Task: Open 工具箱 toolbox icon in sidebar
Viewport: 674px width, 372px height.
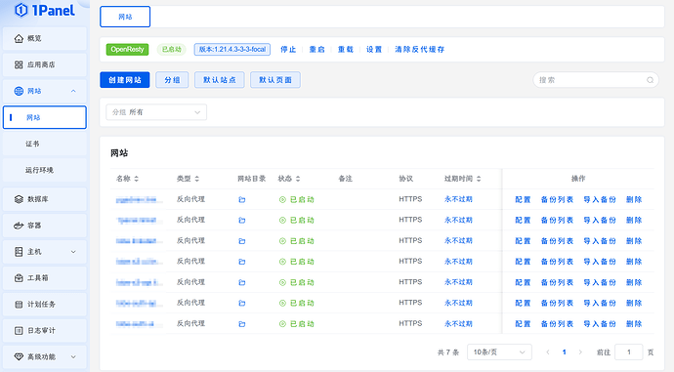Action: [19, 278]
